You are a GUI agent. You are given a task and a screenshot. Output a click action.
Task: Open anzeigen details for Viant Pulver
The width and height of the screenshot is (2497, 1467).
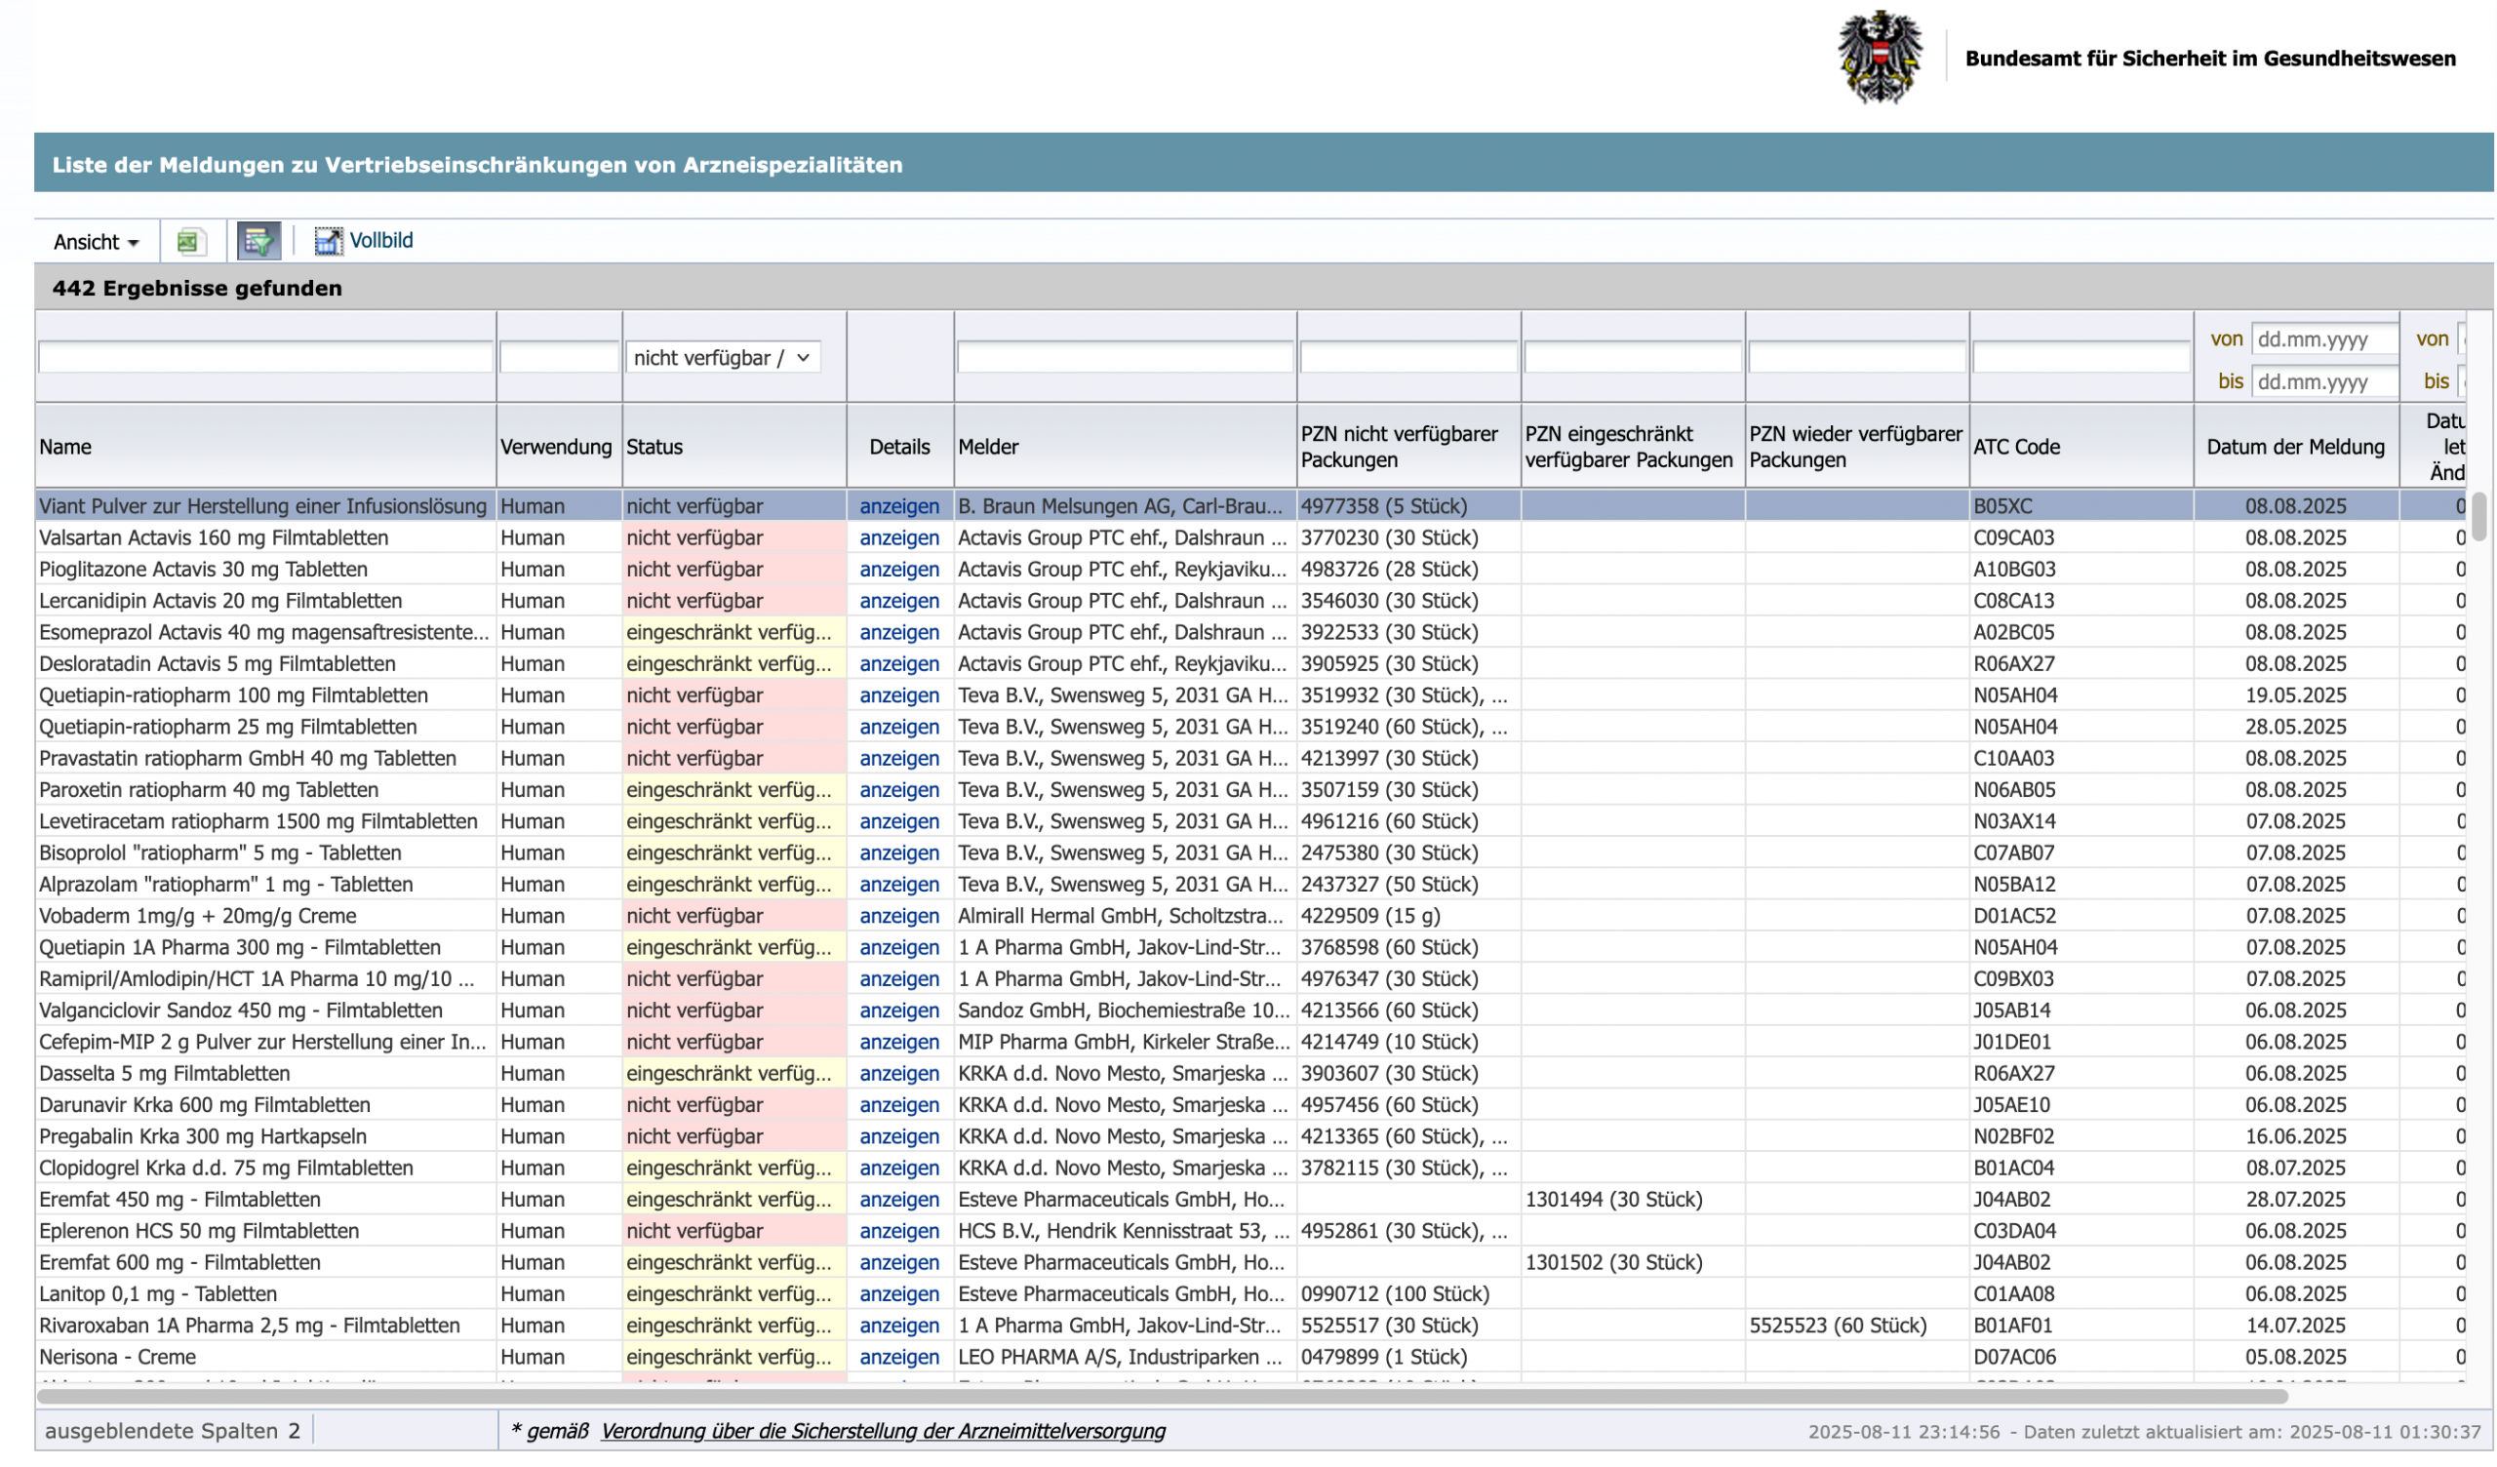[898, 506]
